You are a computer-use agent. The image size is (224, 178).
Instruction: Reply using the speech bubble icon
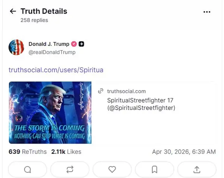27,169
